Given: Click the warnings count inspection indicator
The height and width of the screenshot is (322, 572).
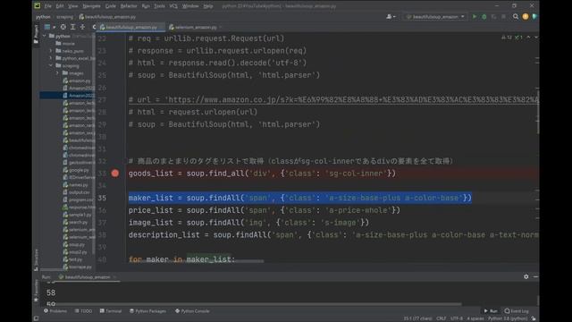Looking at the screenshot, I should coord(507,38).
